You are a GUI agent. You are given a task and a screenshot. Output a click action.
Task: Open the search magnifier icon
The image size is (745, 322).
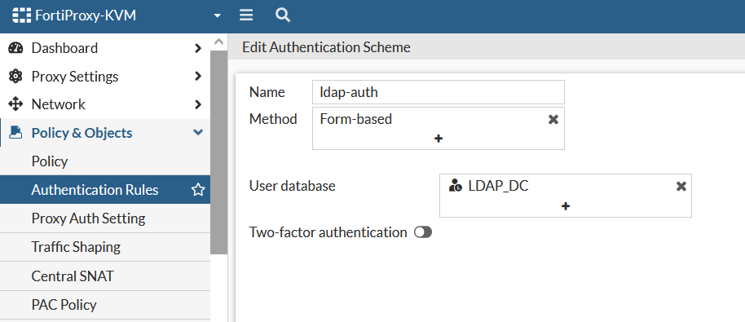[x=283, y=15]
